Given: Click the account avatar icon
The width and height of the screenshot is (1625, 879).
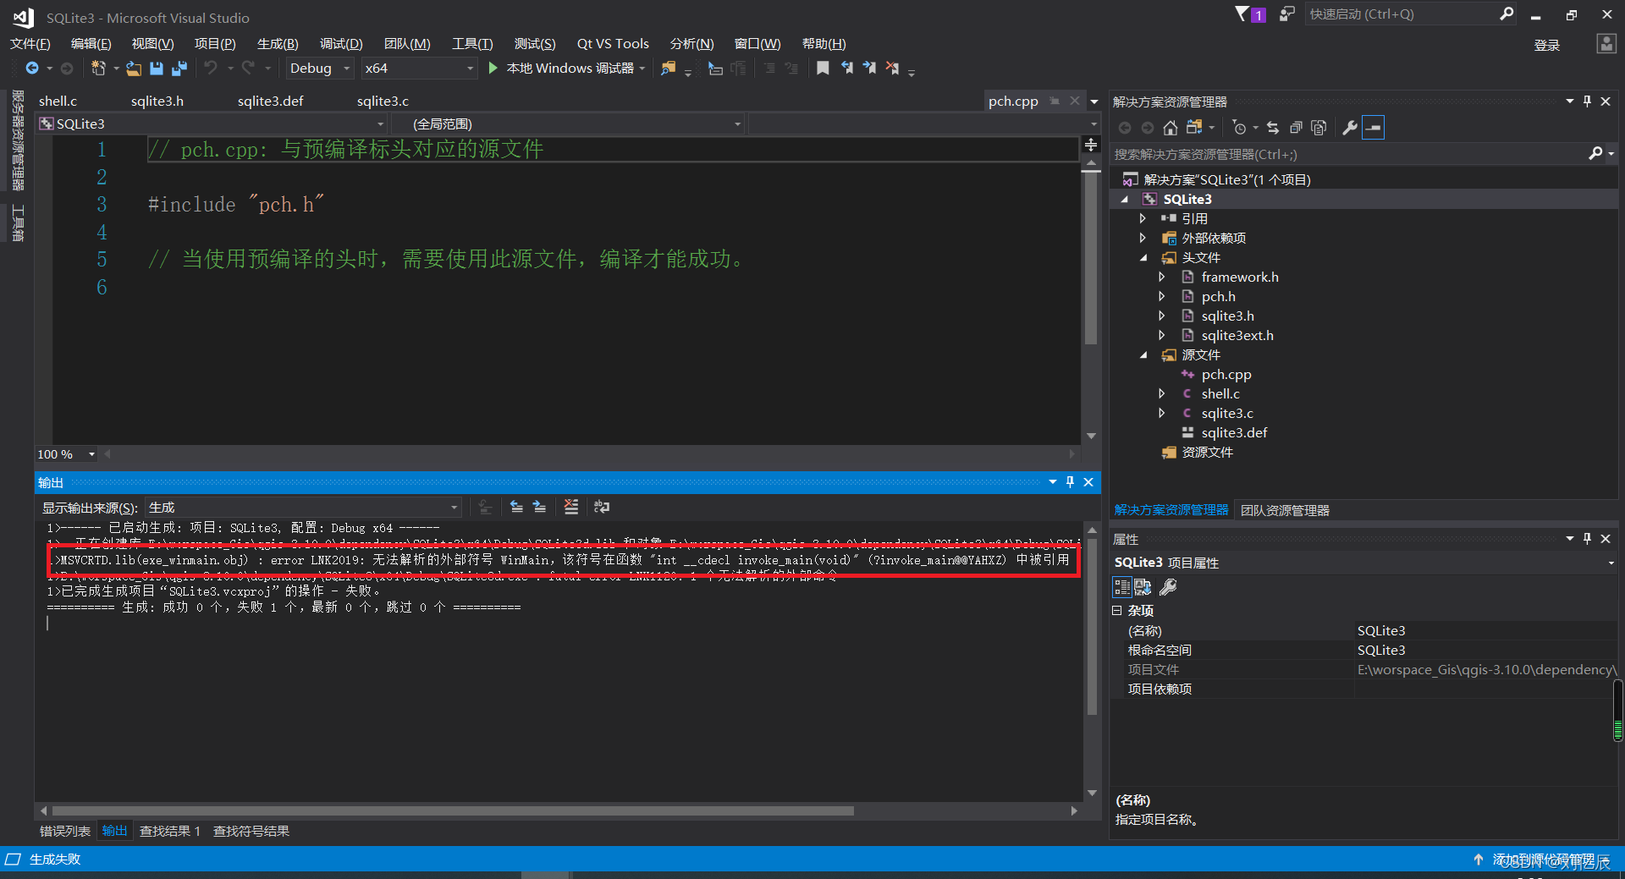Looking at the screenshot, I should coord(1606,44).
